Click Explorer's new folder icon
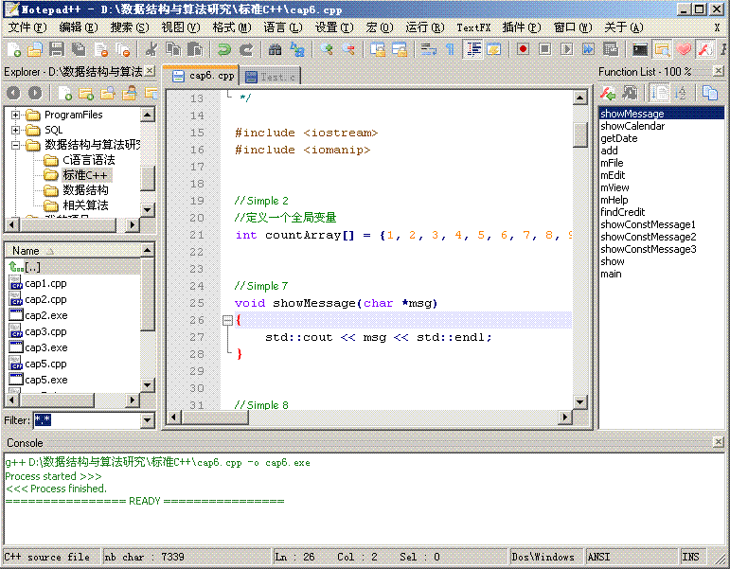Screen dimensions: 730x569 click(86, 93)
